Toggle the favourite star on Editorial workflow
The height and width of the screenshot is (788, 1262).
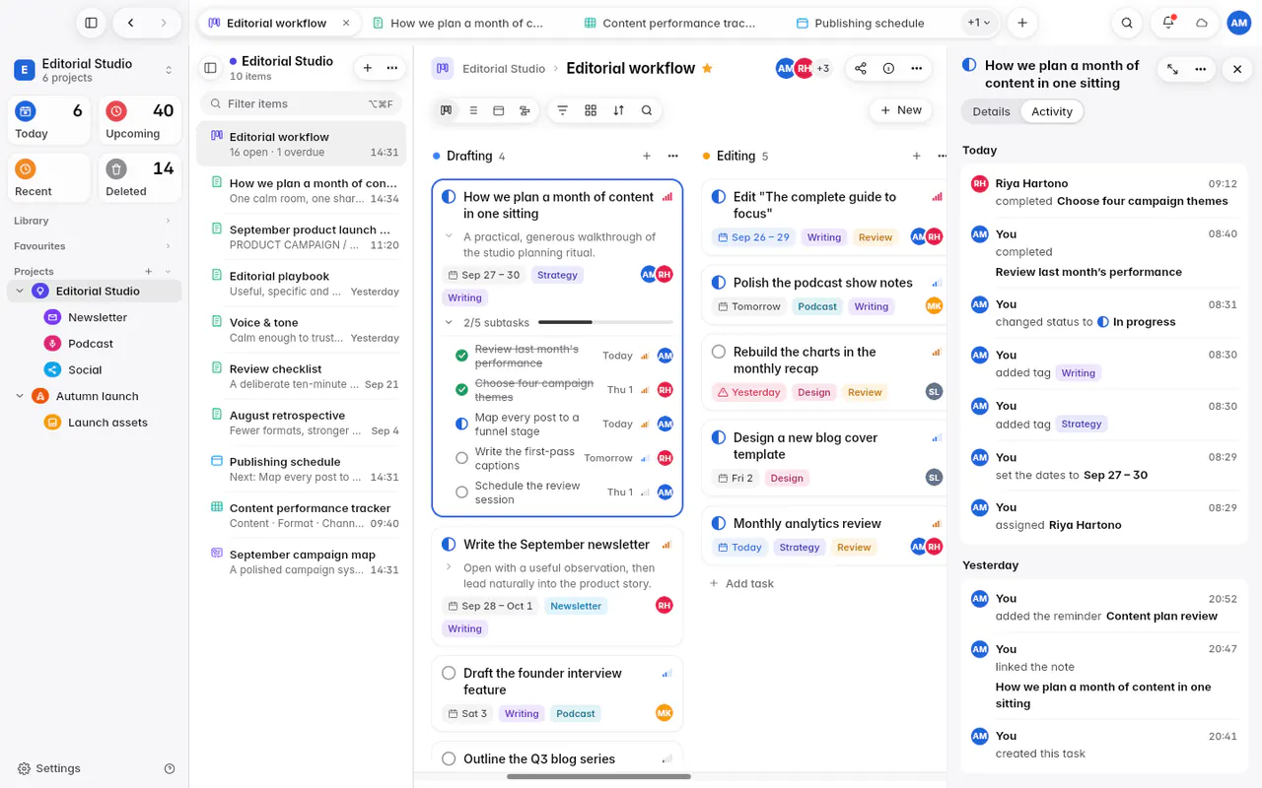707,68
